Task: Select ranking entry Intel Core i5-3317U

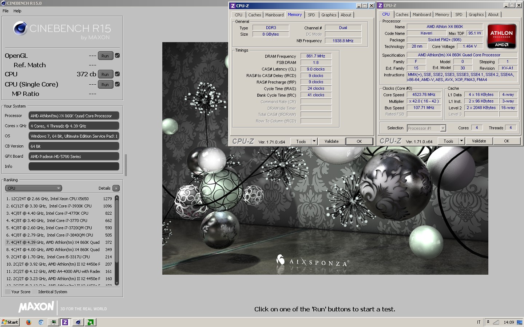Action: (x=59, y=257)
